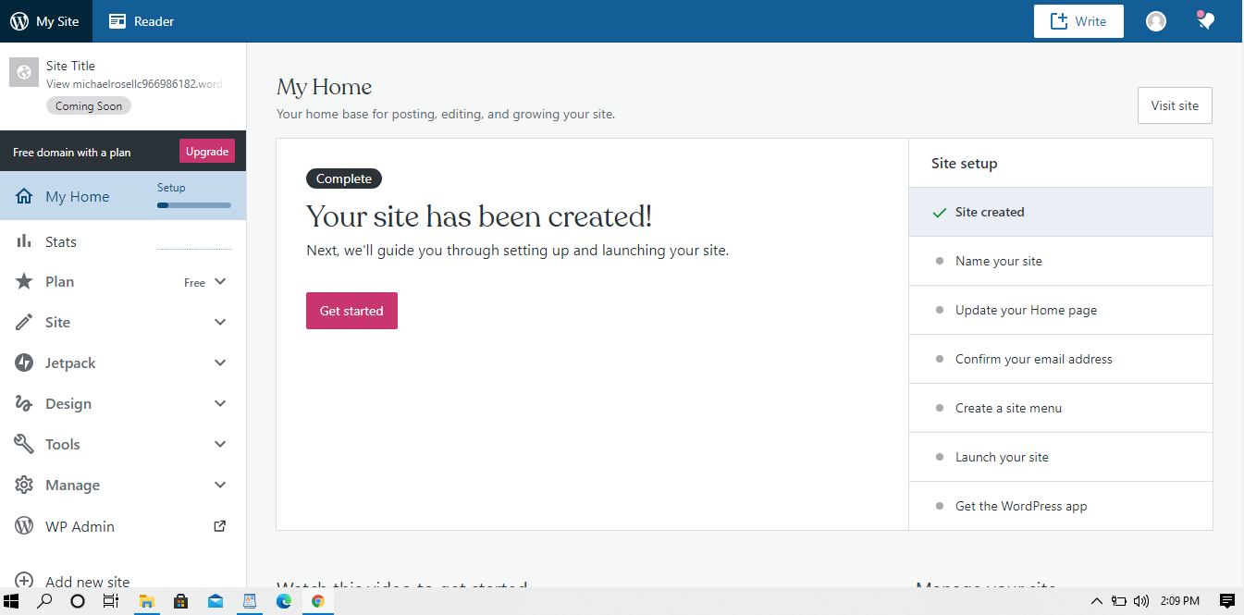
Task: Click the taskbar clock showing 2:09 PM
Action: pos(1178,601)
